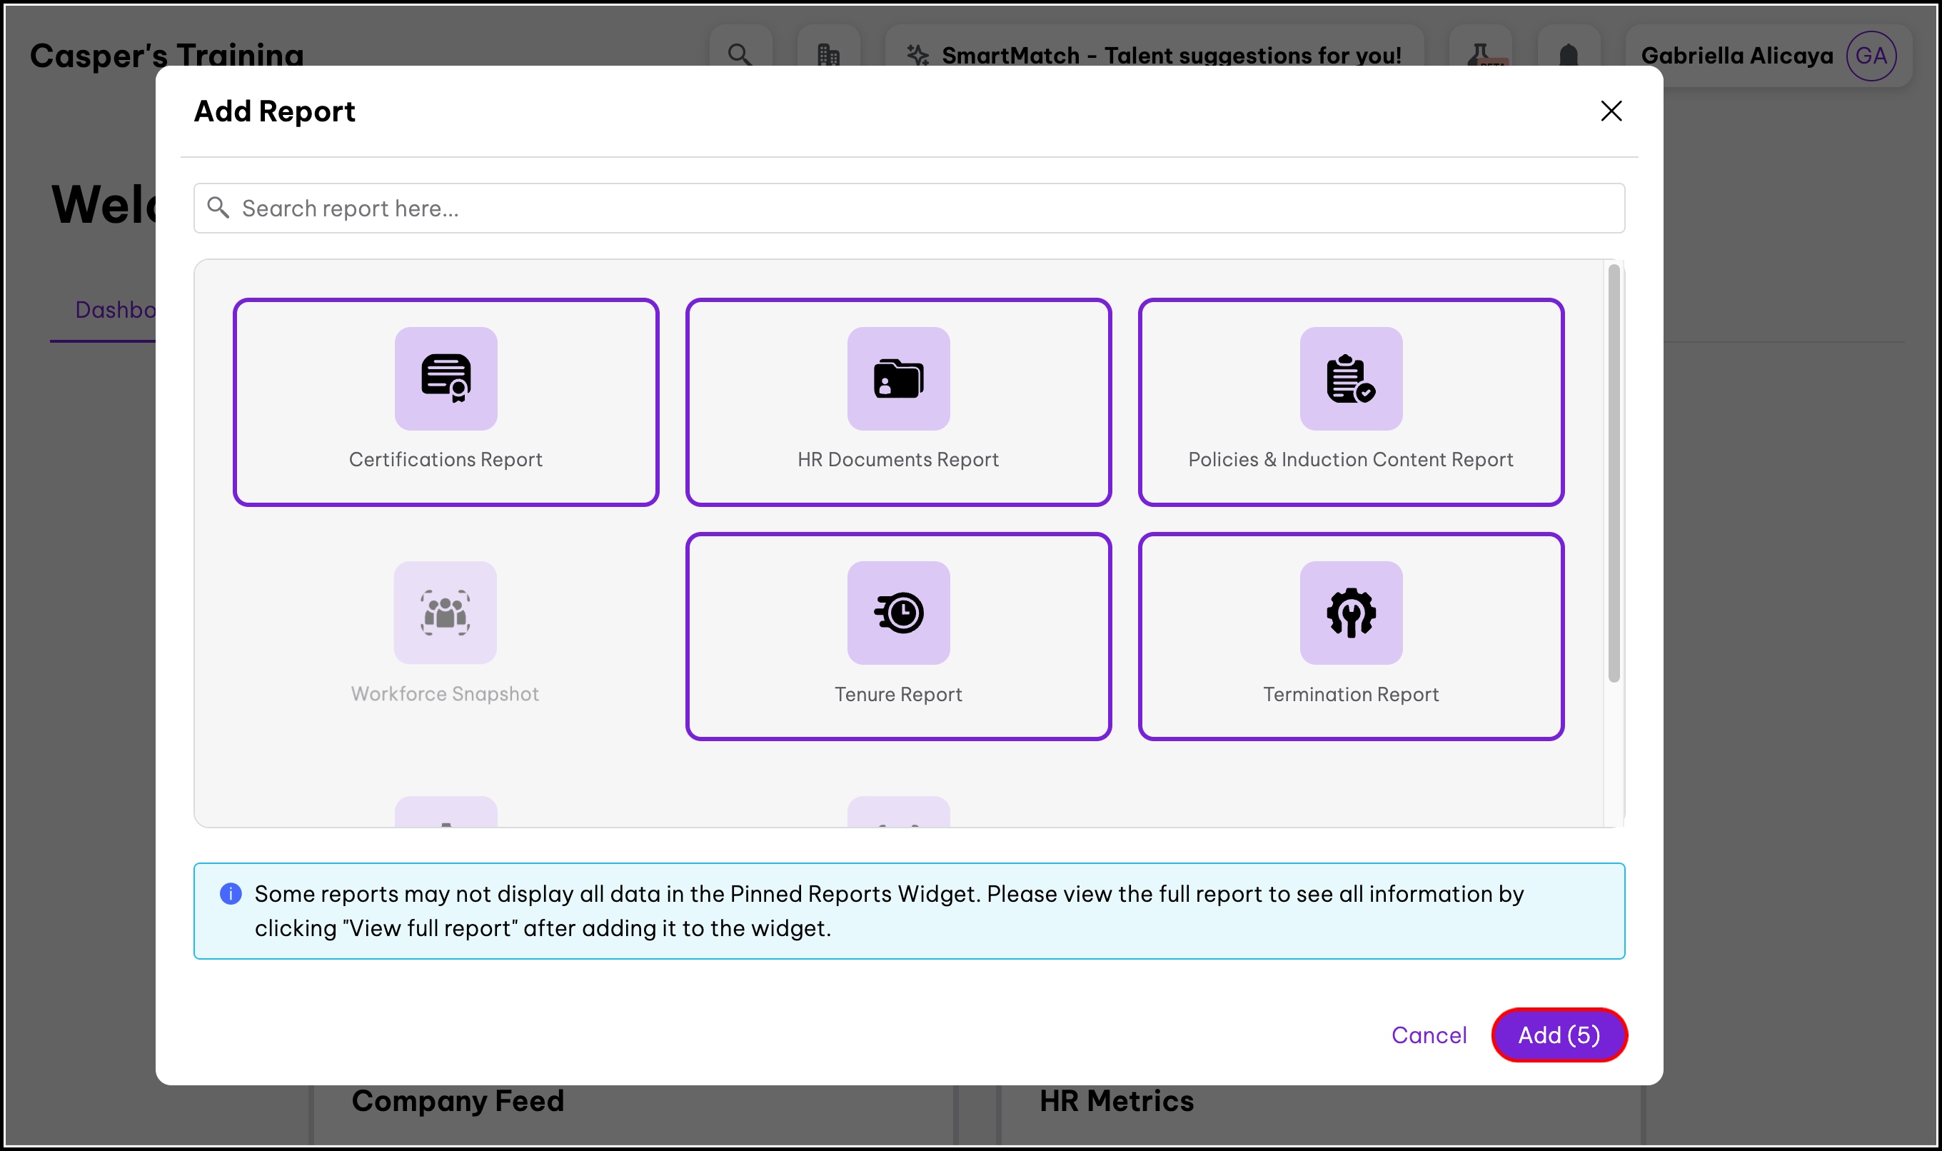Click the Policies & Induction Content clipboard icon
1942x1151 pixels.
[1350, 378]
